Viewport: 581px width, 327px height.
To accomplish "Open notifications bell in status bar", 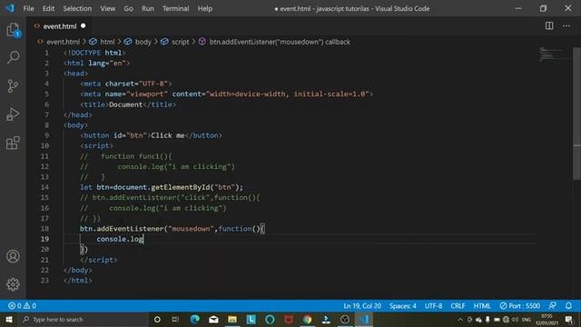I will pyautogui.click(x=568, y=306).
